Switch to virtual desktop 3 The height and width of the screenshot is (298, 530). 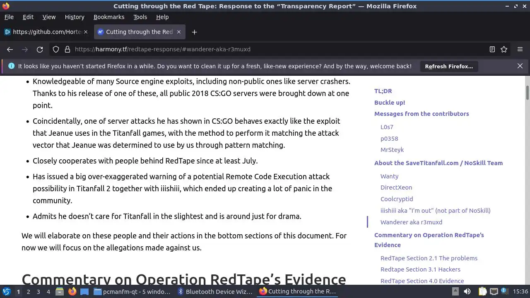[38, 292]
